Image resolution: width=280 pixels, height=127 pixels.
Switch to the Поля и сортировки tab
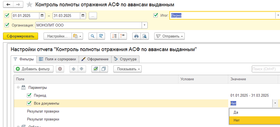click(x=57, y=59)
